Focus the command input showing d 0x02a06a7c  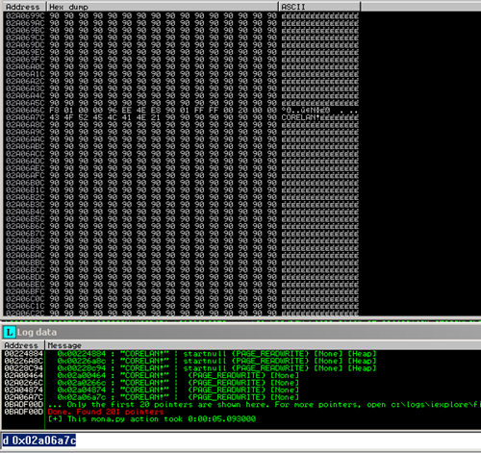pyautogui.click(x=240, y=440)
